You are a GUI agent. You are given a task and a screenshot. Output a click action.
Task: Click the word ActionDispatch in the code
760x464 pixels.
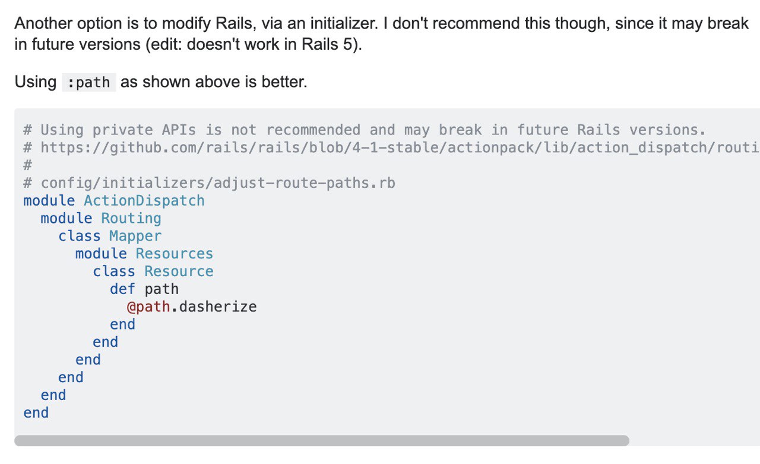(x=144, y=200)
